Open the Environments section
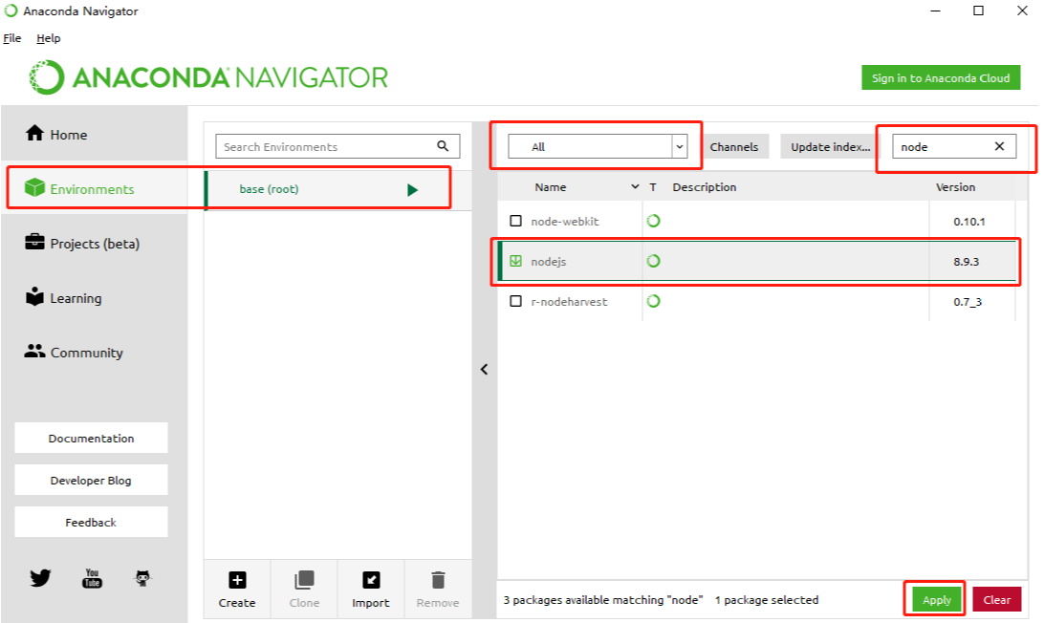1044x623 pixels. [x=94, y=189]
